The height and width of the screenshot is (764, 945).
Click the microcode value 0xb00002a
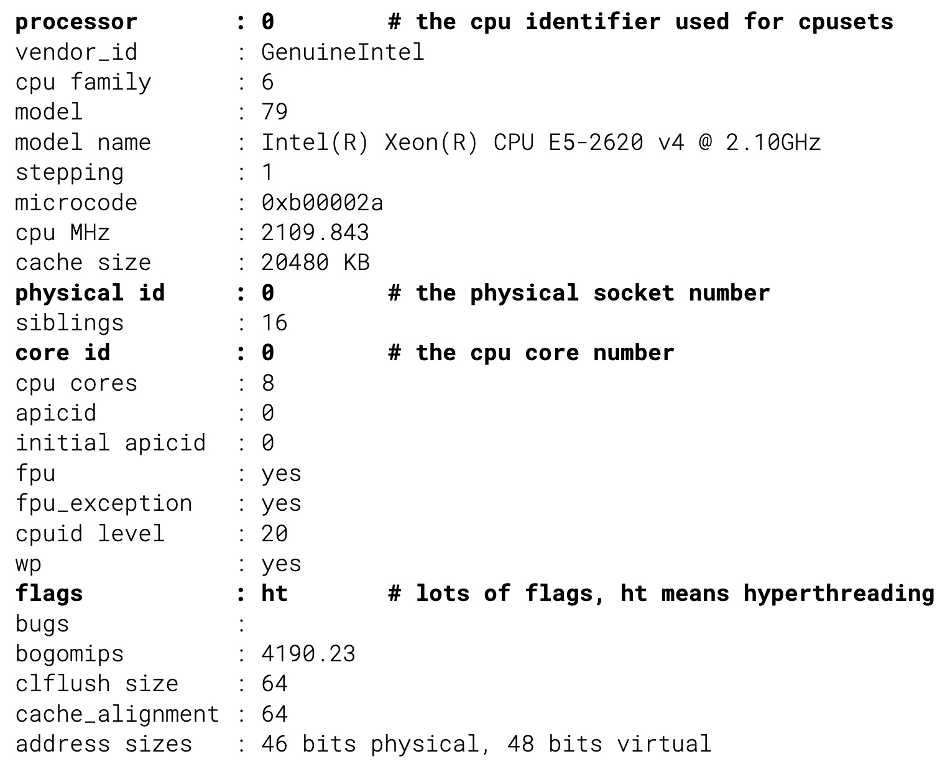click(322, 203)
